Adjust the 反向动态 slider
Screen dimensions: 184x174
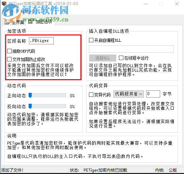(x=47, y=106)
